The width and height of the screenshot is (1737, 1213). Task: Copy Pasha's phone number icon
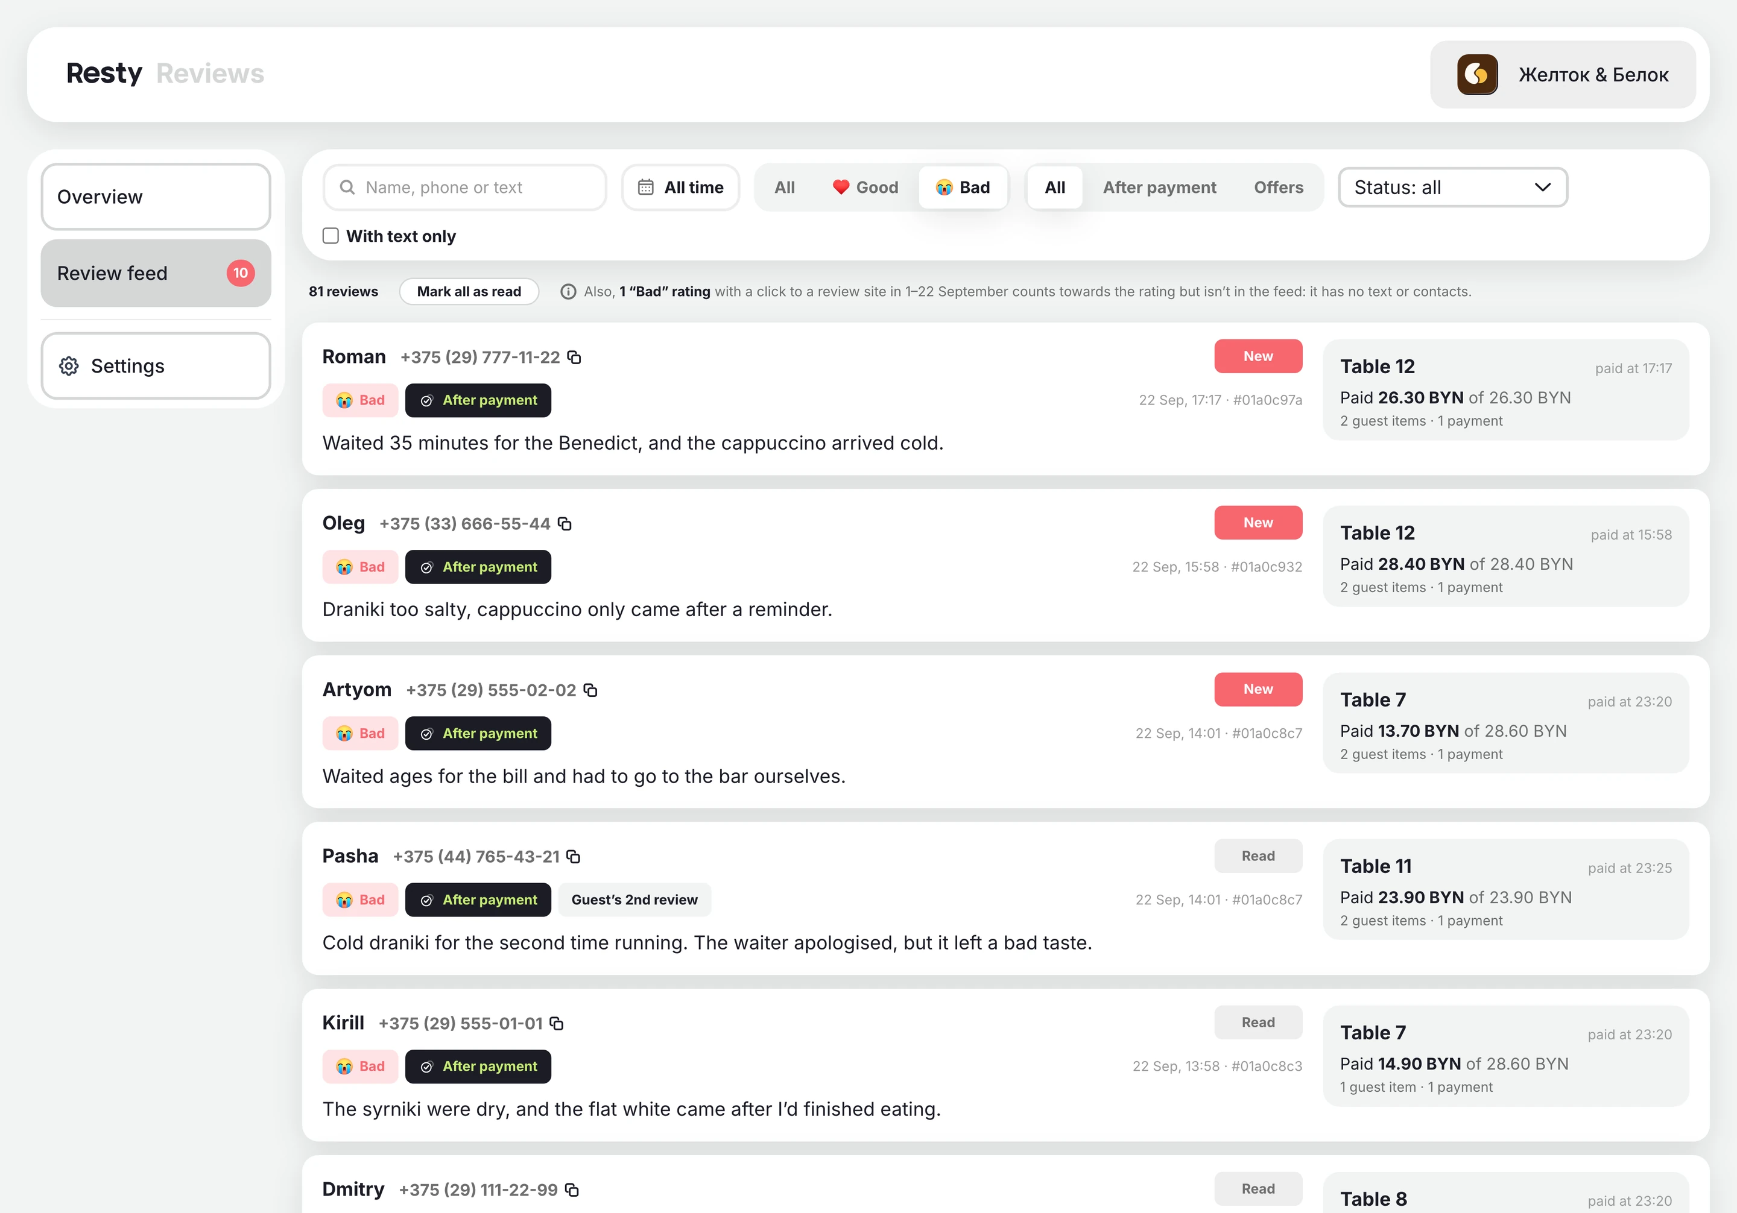tap(574, 856)
